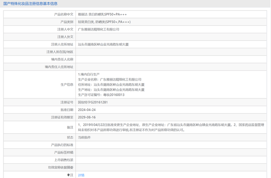Select expiry date 2029-08-16
271x178 pixels.
(x=87, y=117)
